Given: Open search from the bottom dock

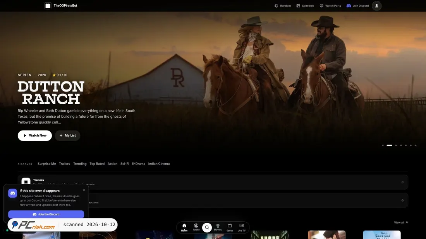Looking at the screenshot, I should [207, 228].
